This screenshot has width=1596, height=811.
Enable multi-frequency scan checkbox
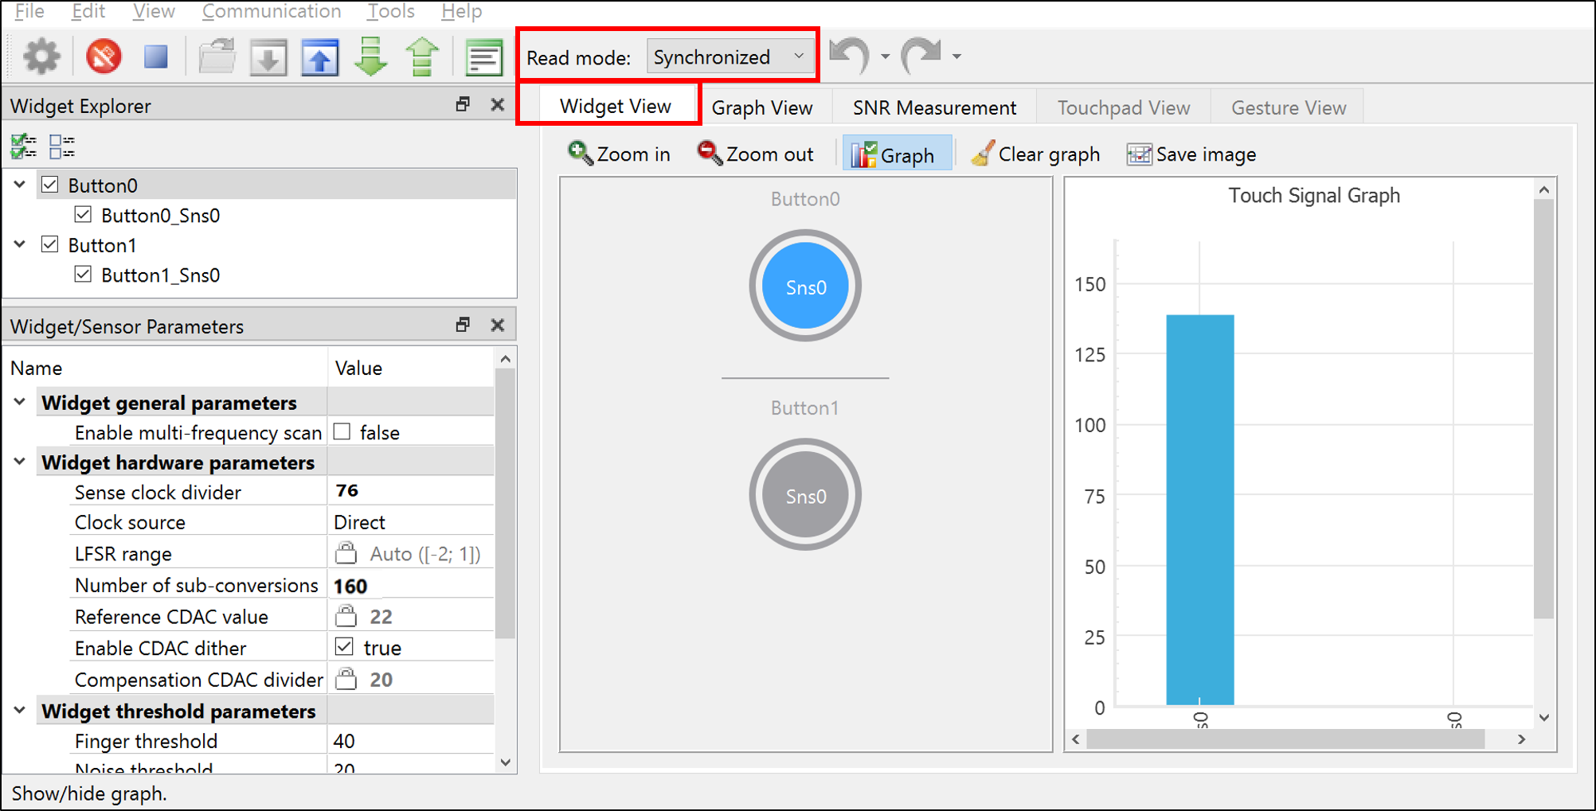pos(342,431)
